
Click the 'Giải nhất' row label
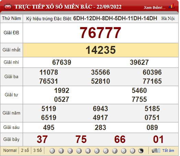click(x=11, y=50)
